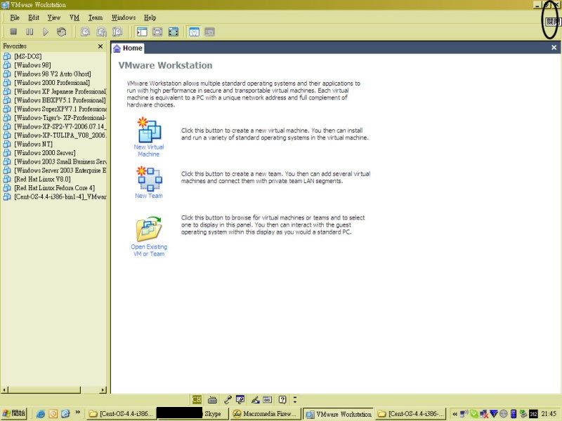Select [Windows 2000 Professional] favorite

tap(52, 83)
